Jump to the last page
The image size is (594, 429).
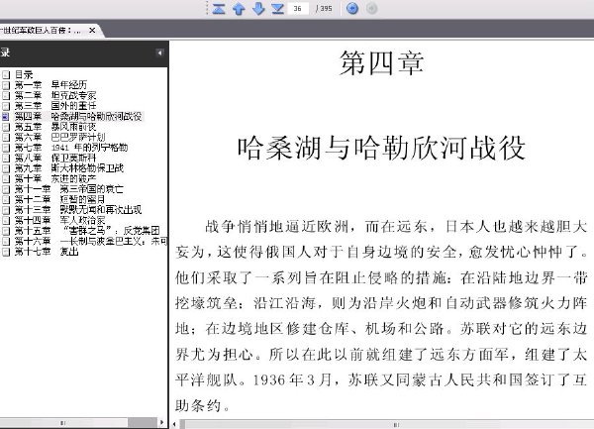[277, 8]
